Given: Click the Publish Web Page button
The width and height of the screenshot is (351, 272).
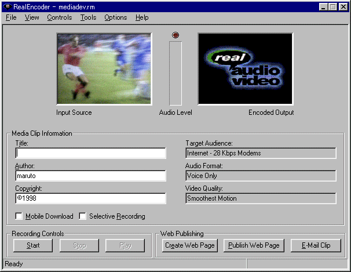Looking at the screenshot, I should (254, 245).
